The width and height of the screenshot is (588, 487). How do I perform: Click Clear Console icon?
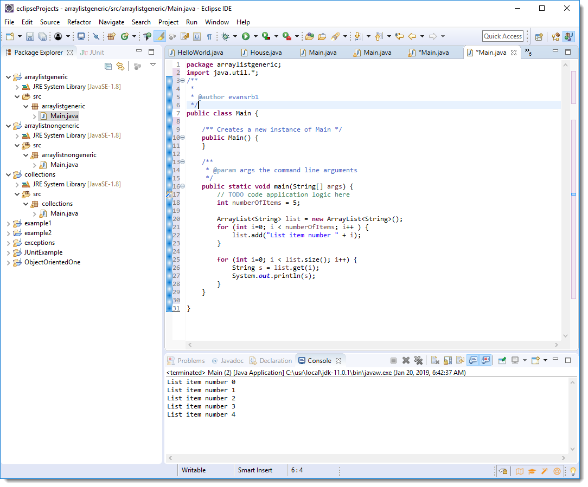435,360
